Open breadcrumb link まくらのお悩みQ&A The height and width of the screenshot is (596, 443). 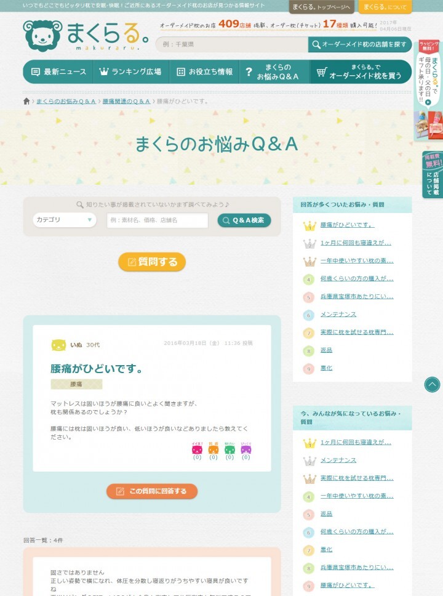coord(66,102)
